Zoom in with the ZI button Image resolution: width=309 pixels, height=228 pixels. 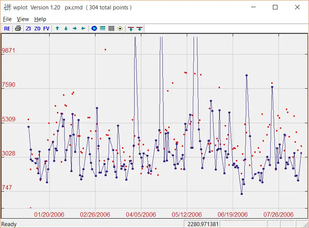[x=28, y=29]
